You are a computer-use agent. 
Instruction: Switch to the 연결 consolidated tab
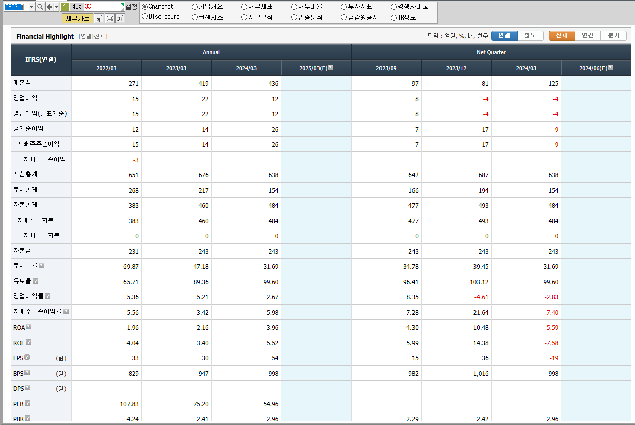pos(504,36)
